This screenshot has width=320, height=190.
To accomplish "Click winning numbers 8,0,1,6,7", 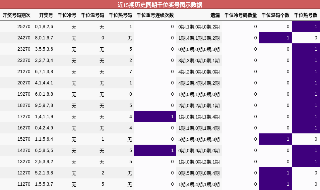I will 44,38.
